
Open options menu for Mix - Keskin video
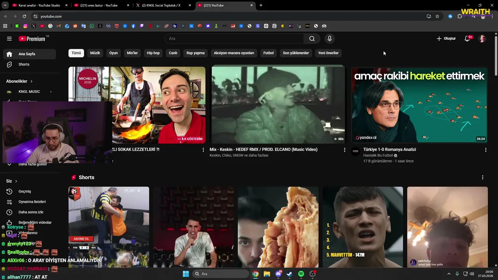(x=344, y=150)
